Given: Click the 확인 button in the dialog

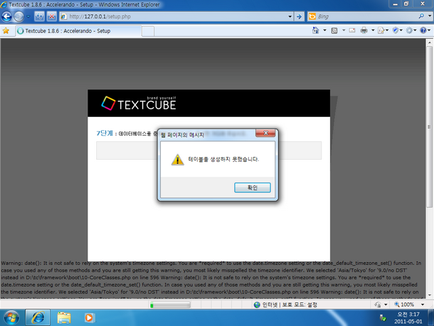Looking at the screenshot, I should [x=252, y=187].
